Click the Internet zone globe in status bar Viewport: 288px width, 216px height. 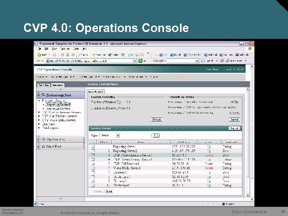click(223, 204)
